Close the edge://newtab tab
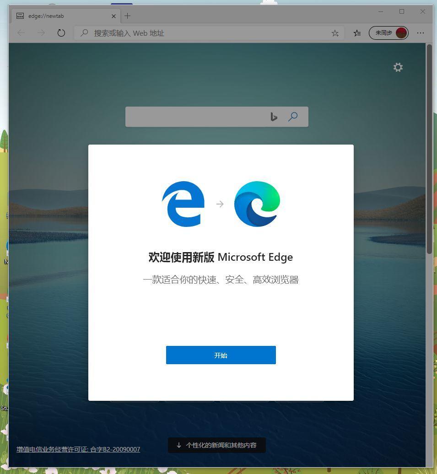 113,16
